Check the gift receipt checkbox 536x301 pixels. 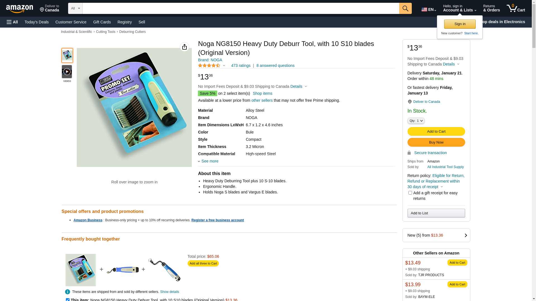[410, 193]
